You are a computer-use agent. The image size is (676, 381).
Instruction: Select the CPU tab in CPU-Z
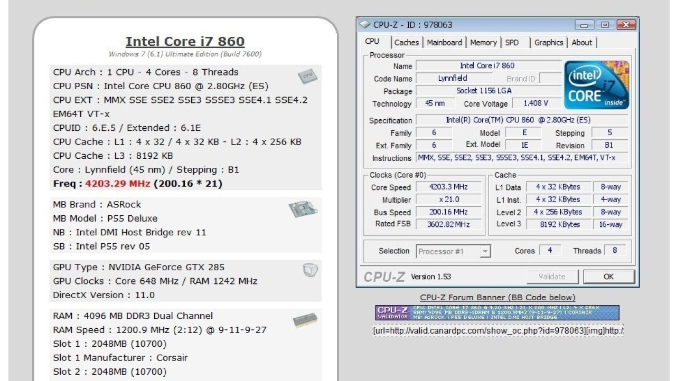(x=372, y=42)
